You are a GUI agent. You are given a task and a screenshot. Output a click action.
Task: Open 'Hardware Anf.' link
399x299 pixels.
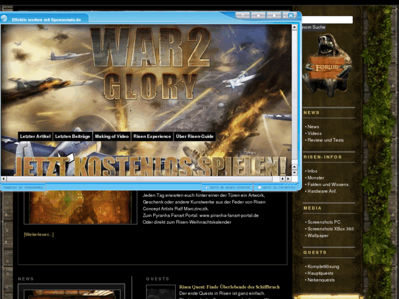(322, 191)
